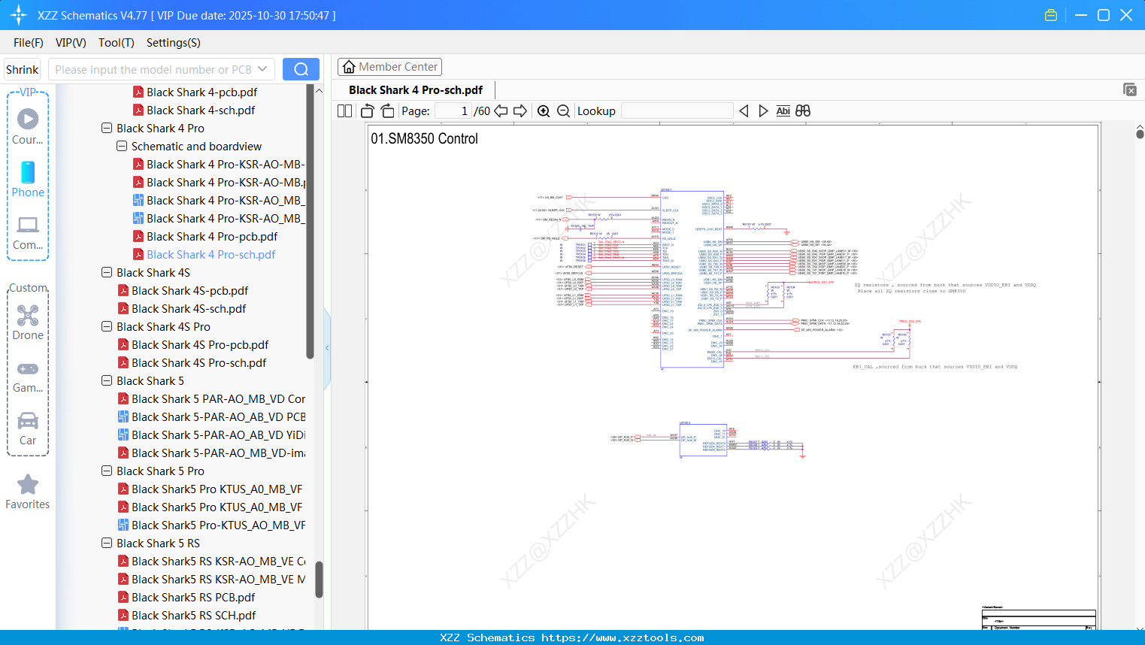
Task: Click the Lookup text field
Action: [677, 111]
